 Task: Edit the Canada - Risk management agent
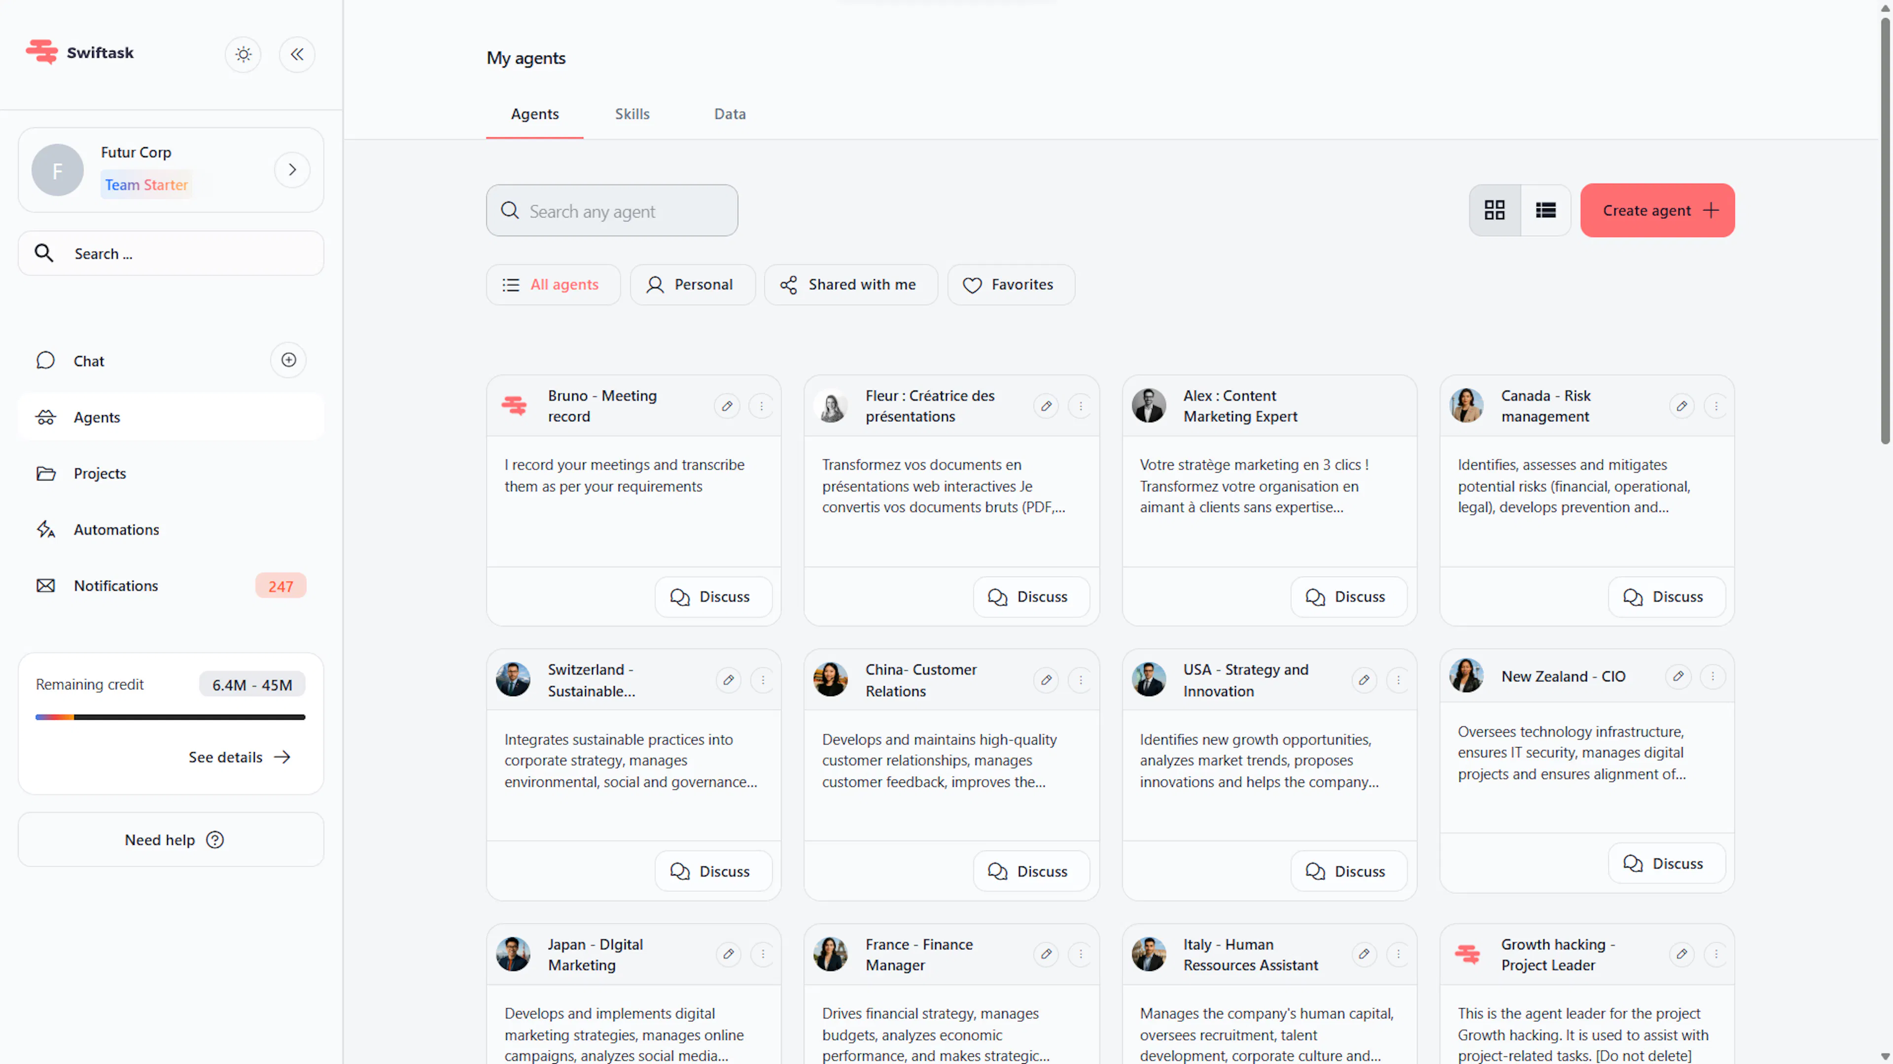pos(1682,406)
